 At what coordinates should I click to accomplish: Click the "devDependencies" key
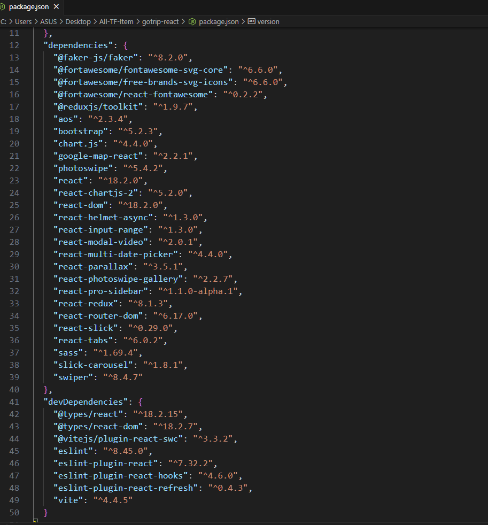click(86, 402)
